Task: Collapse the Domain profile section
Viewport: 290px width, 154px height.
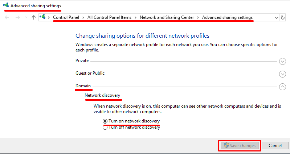Action: 282,87
